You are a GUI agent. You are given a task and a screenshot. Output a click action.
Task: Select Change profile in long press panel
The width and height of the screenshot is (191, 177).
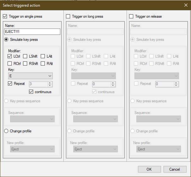(x=69, y=131)
